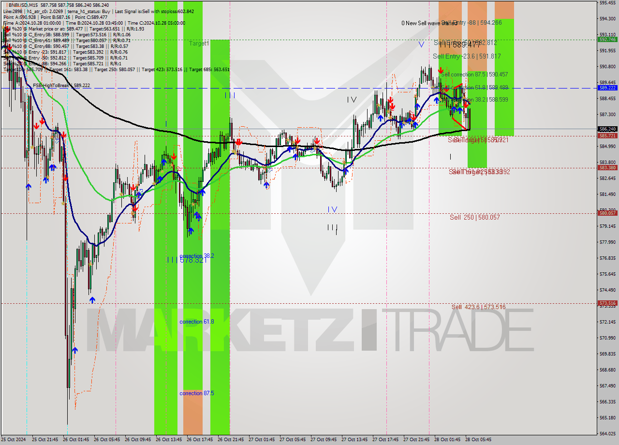Click the '26 Oct 21:45' time axis label
Viewport: 619px width, 445px height.
231,440
